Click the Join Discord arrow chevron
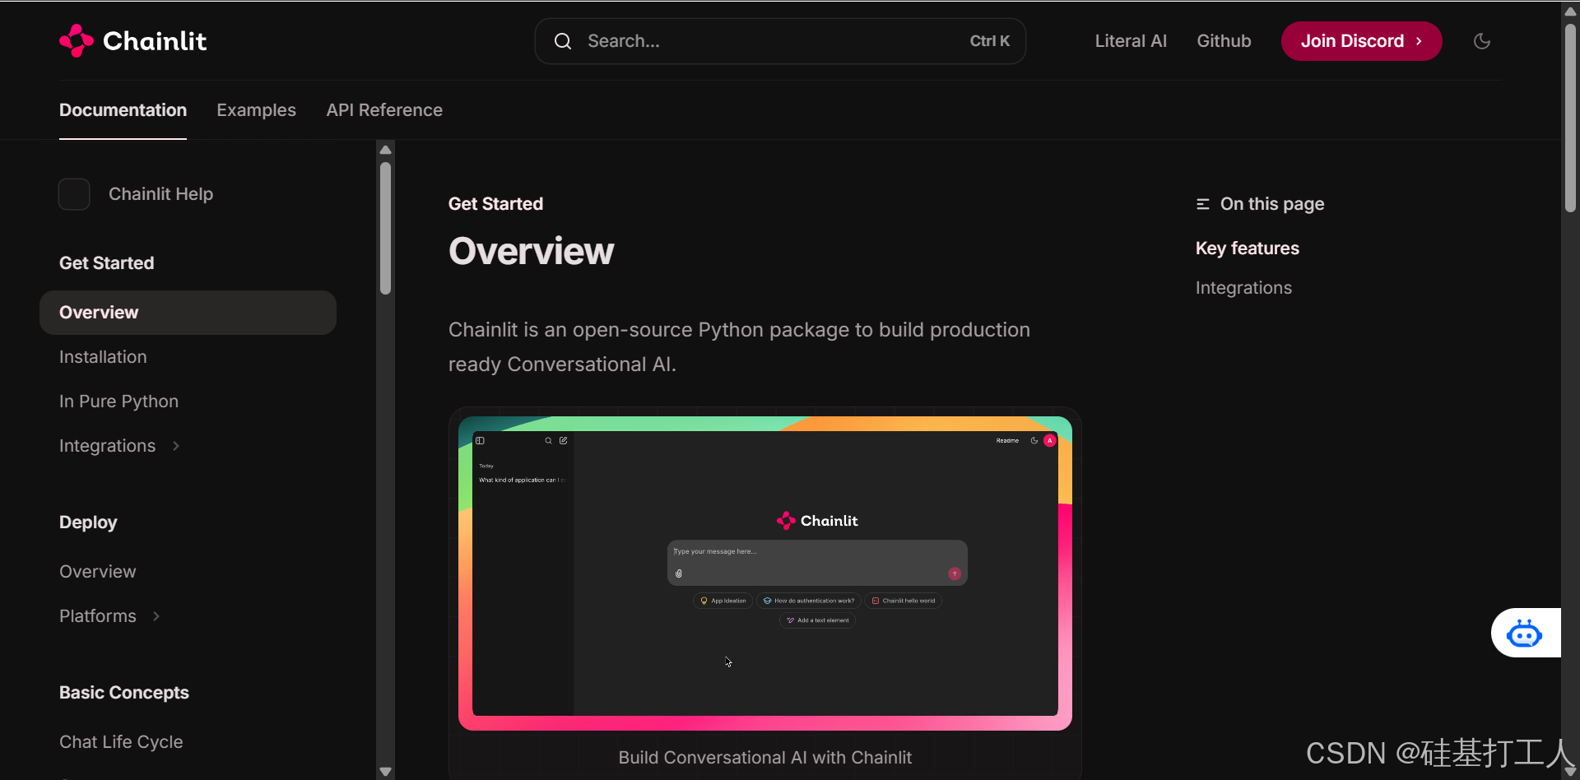This screenshot has width=1580, height=780. pyautogui.click(x=1419, y=41)
